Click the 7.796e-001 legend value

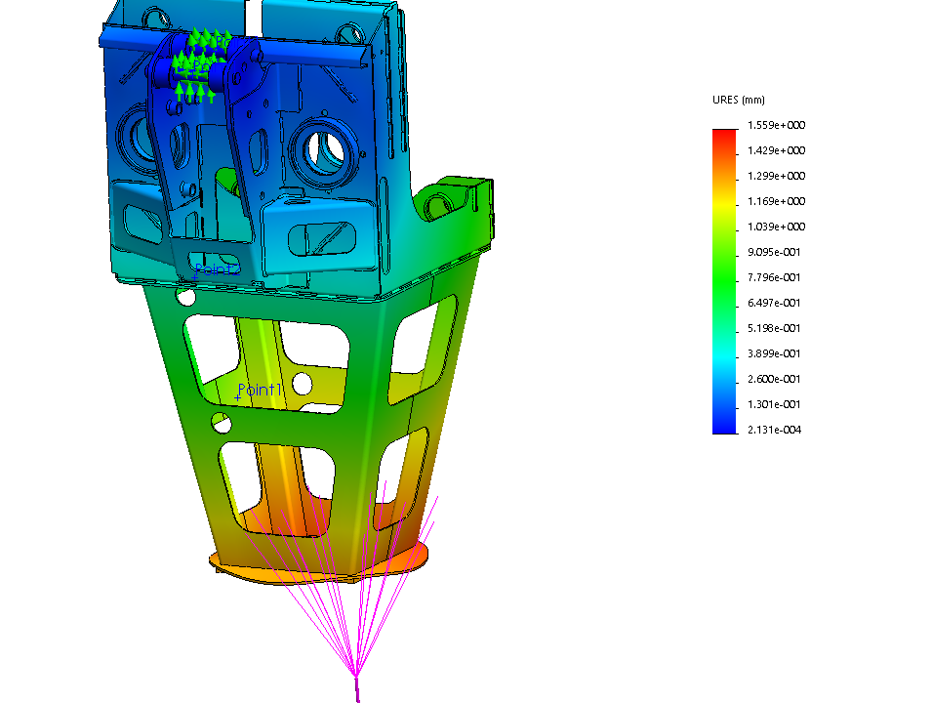click(x=776, y=278)
